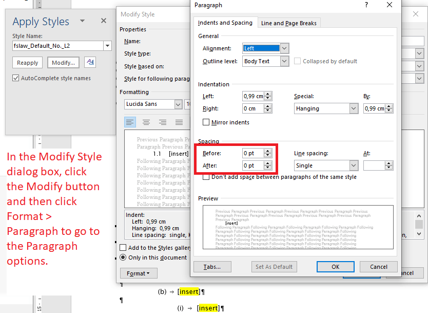Open the Format menu button
The height and width of the screenshot is (313, 428).
click(x=139, y=273)
